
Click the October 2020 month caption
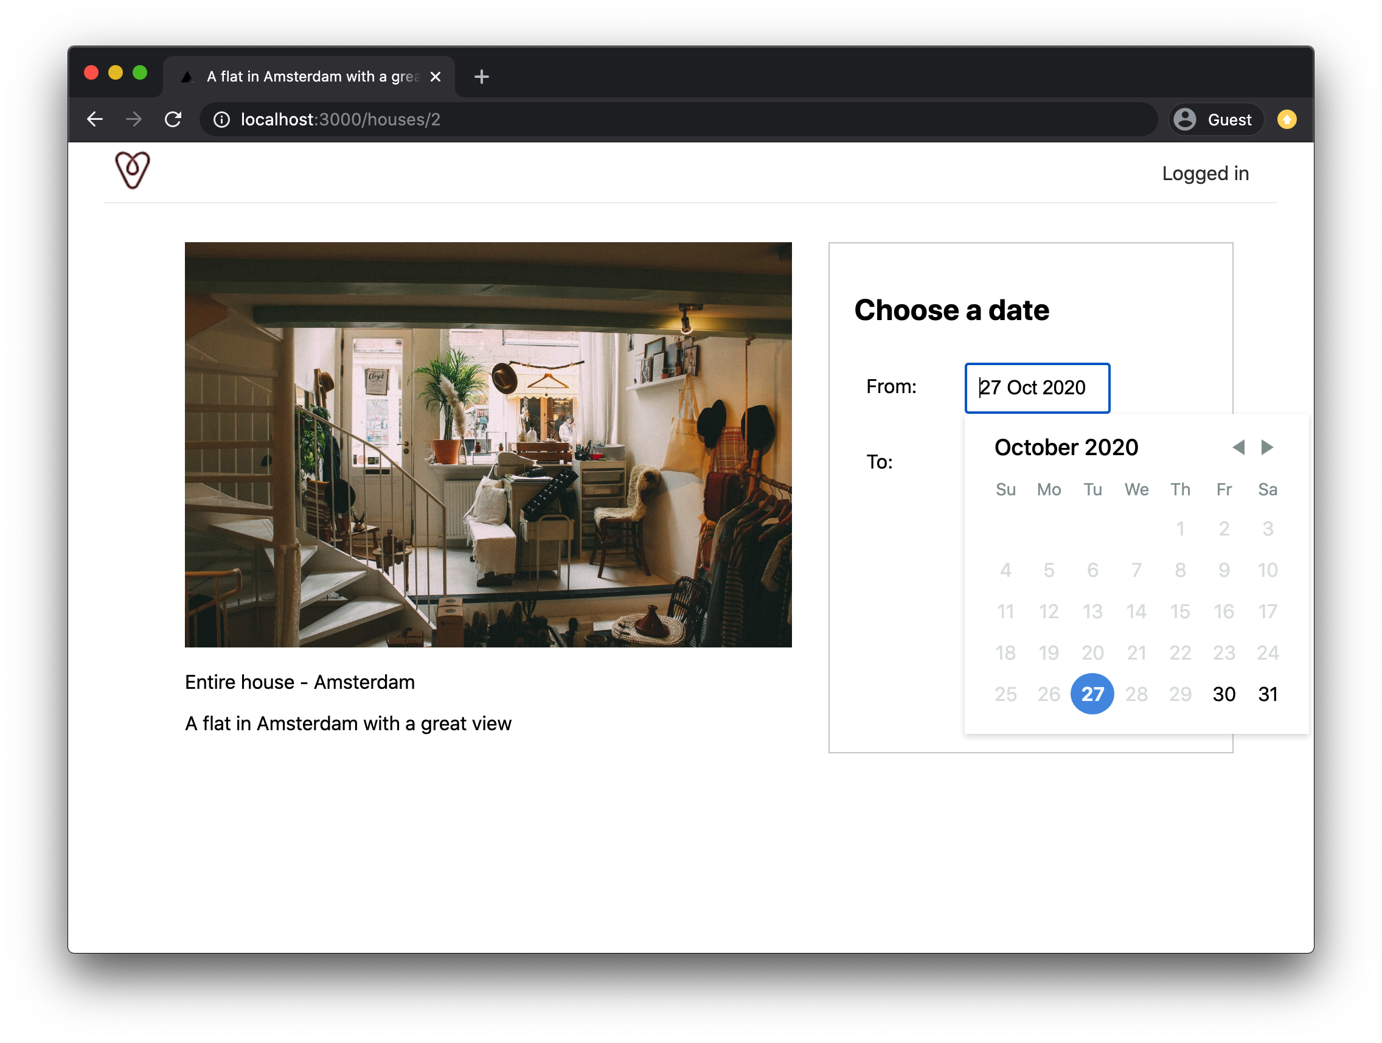[1066, 447]
